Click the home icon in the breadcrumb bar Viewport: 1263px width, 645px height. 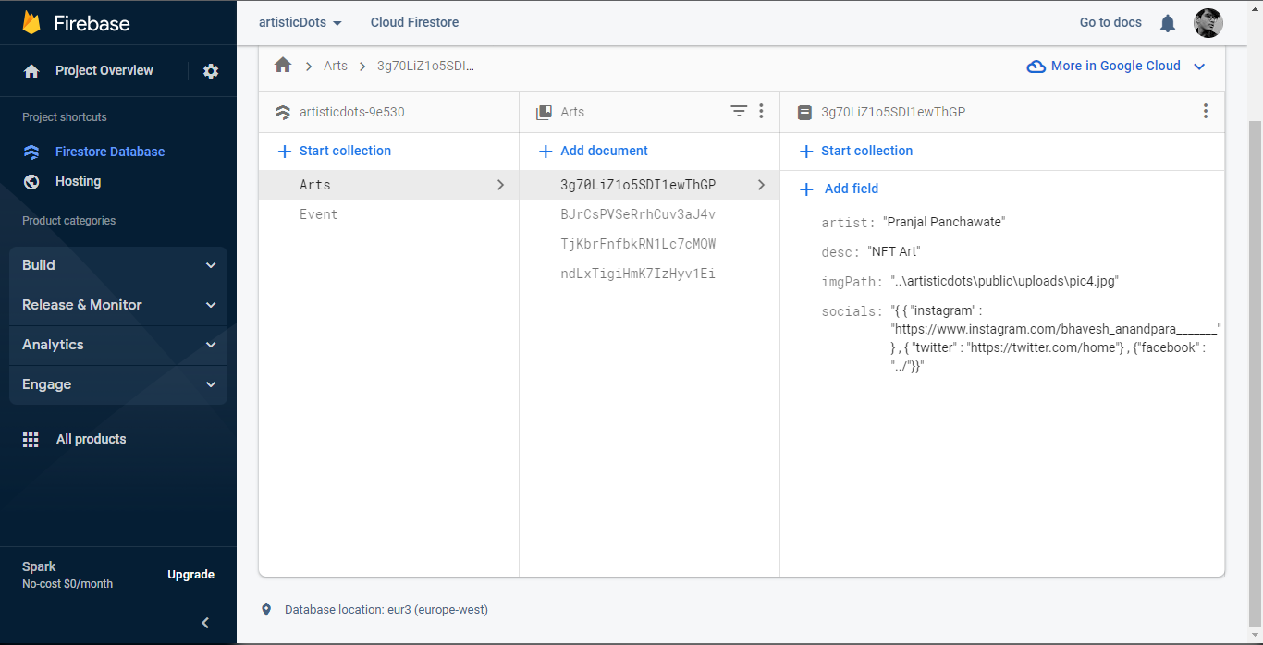pos(283,65)
